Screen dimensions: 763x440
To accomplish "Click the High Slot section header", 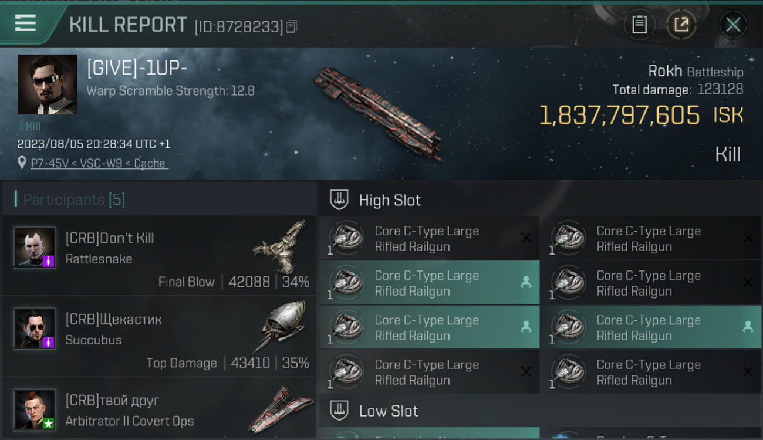I will (x=390, y=200).
